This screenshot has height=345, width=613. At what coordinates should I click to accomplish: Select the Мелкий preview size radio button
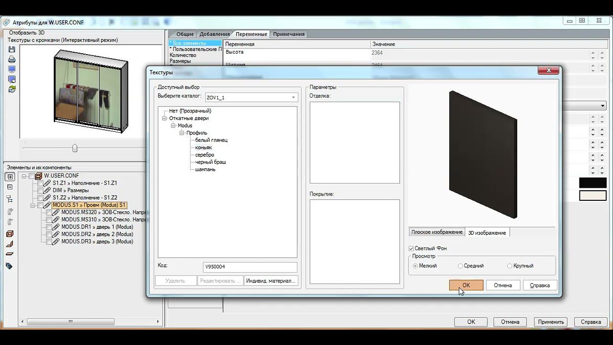tap(415, 266)
